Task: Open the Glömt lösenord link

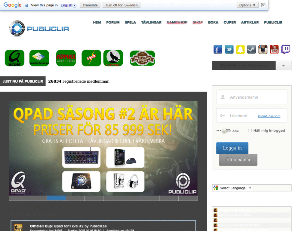Action: tap(269, 116)
